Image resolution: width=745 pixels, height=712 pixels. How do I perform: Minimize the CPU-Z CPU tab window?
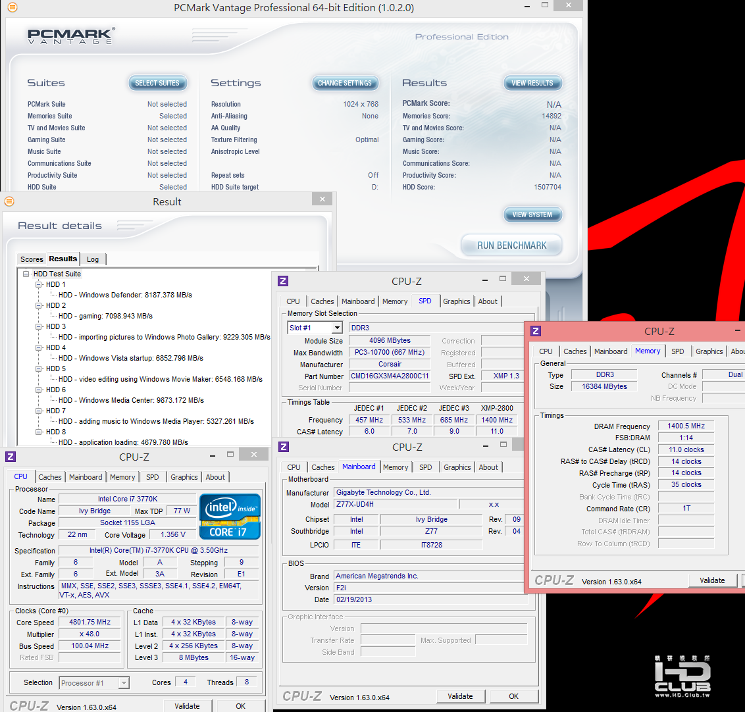click(x=213, y=455)
